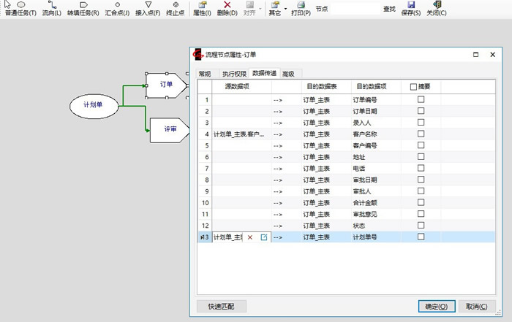The width and height of the screenshot is (512, 322).
Task: Check the 摘要 box for 订单编号 row
Action: 421,100
